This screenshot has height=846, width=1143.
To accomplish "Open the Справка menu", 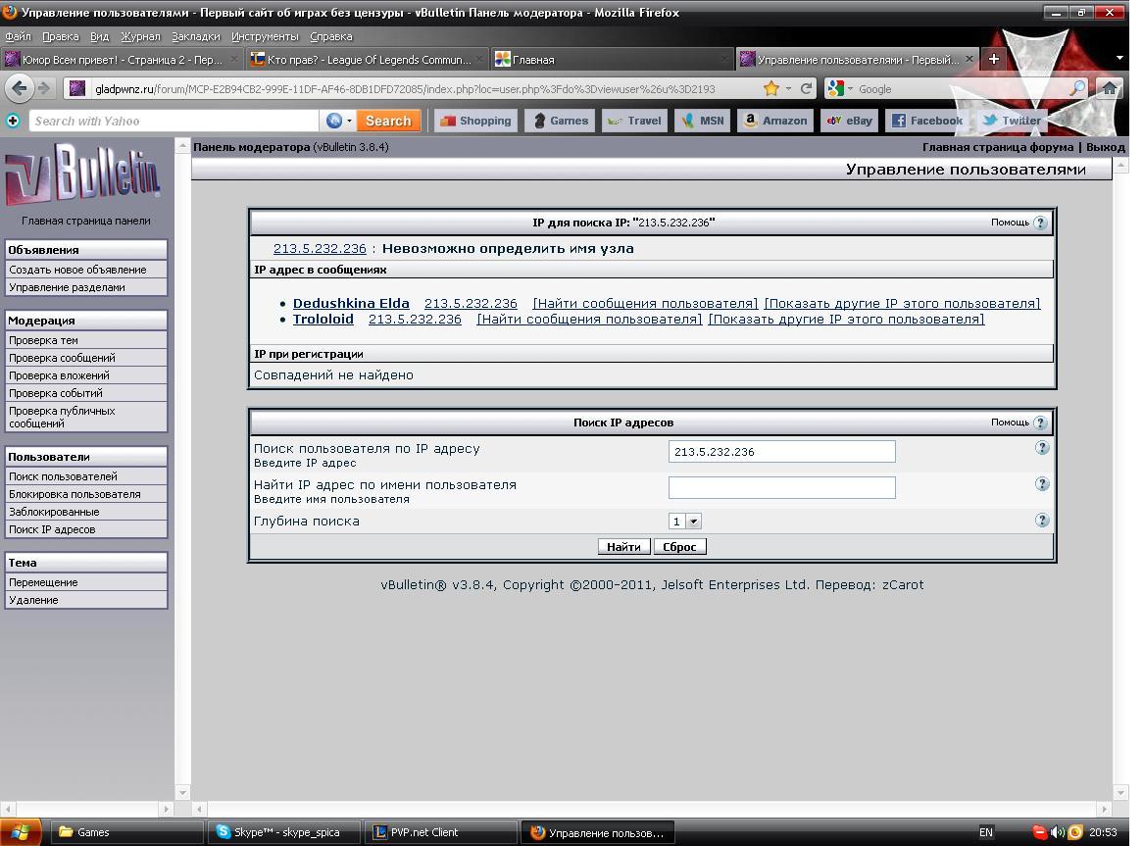I will click(331, 36).
